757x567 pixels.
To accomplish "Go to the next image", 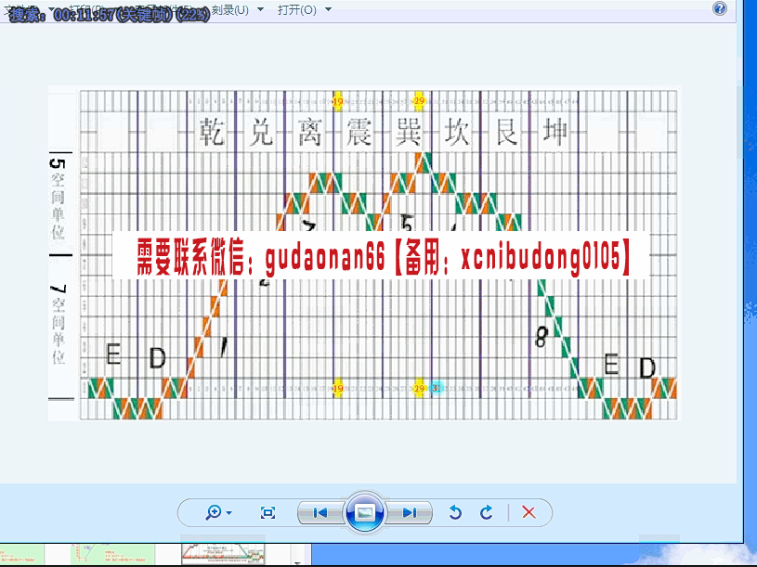I will coord(409,512).
